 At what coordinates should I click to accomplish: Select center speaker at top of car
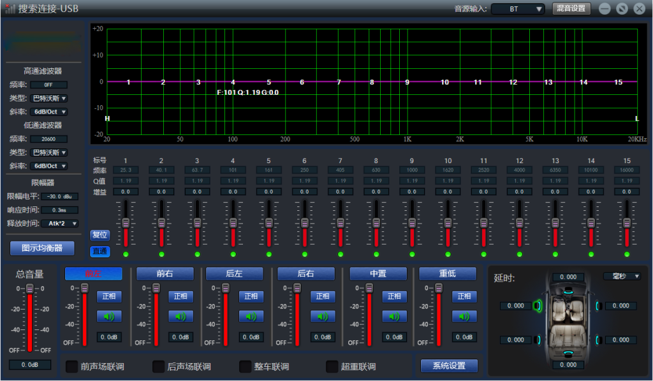click(568, 292)
